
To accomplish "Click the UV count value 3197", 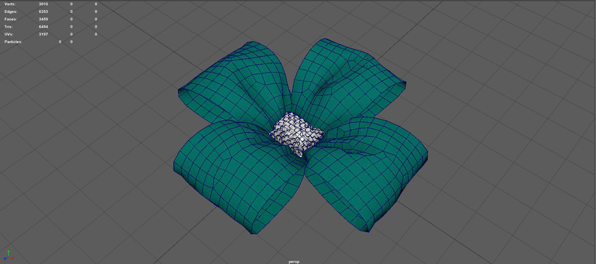I will point(43,34).
